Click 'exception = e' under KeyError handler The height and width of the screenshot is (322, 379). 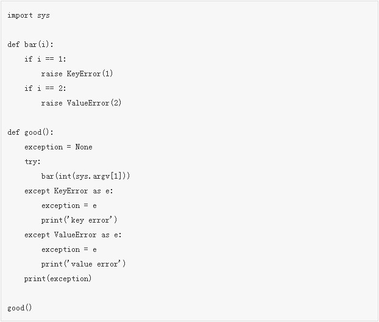click(x=69, y=206)
